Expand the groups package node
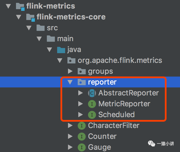This screenshot has width=180, height=152. pos(70,71)
